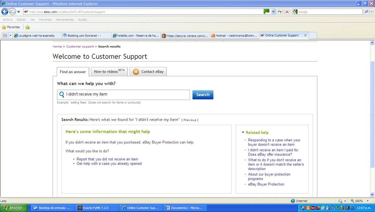Click the help search text field
This screenshot has height=212, width=375.
[123, 95]
